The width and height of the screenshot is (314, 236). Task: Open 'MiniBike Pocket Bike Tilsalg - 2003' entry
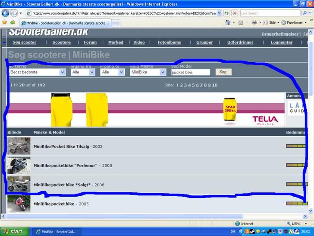tap(68, 147)
